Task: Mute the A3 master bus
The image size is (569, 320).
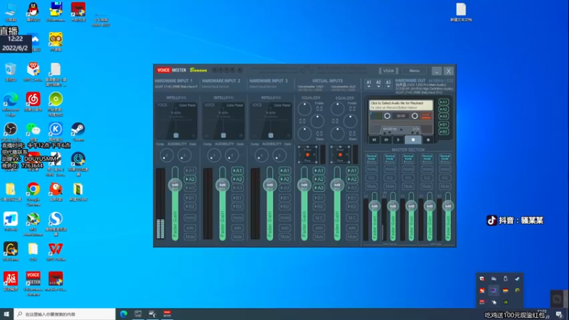Action: (x=408, y=186)
